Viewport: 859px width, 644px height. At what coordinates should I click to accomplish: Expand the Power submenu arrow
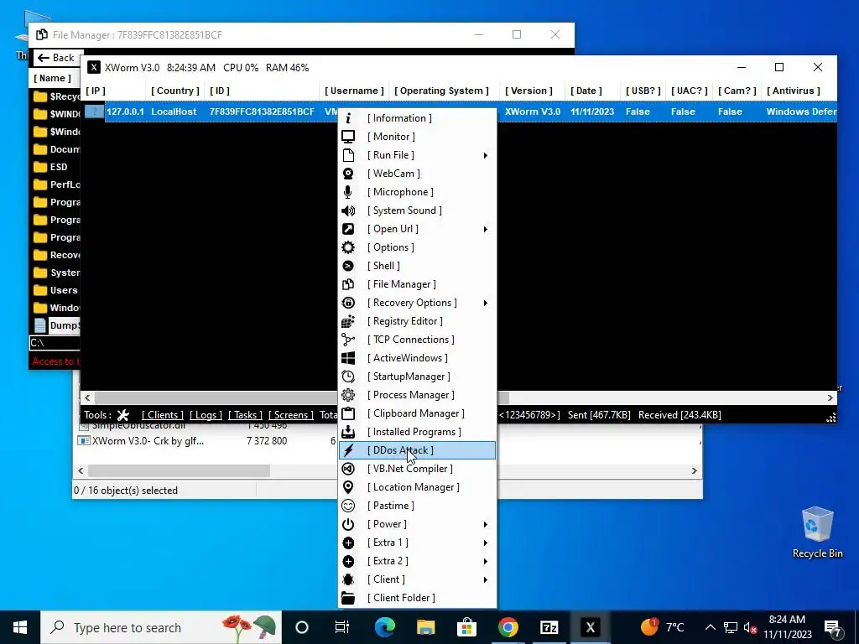[486, 525]
